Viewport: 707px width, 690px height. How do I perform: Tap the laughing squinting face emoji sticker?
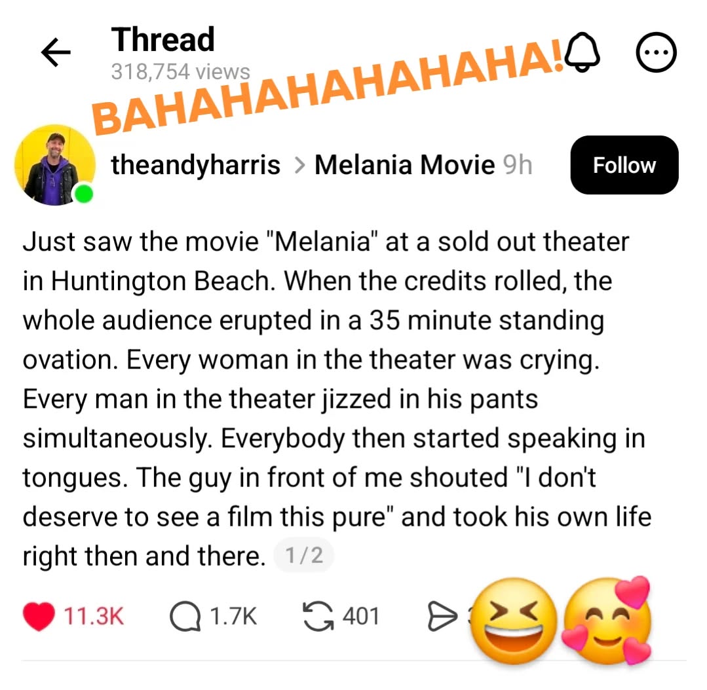click(514, 621)
